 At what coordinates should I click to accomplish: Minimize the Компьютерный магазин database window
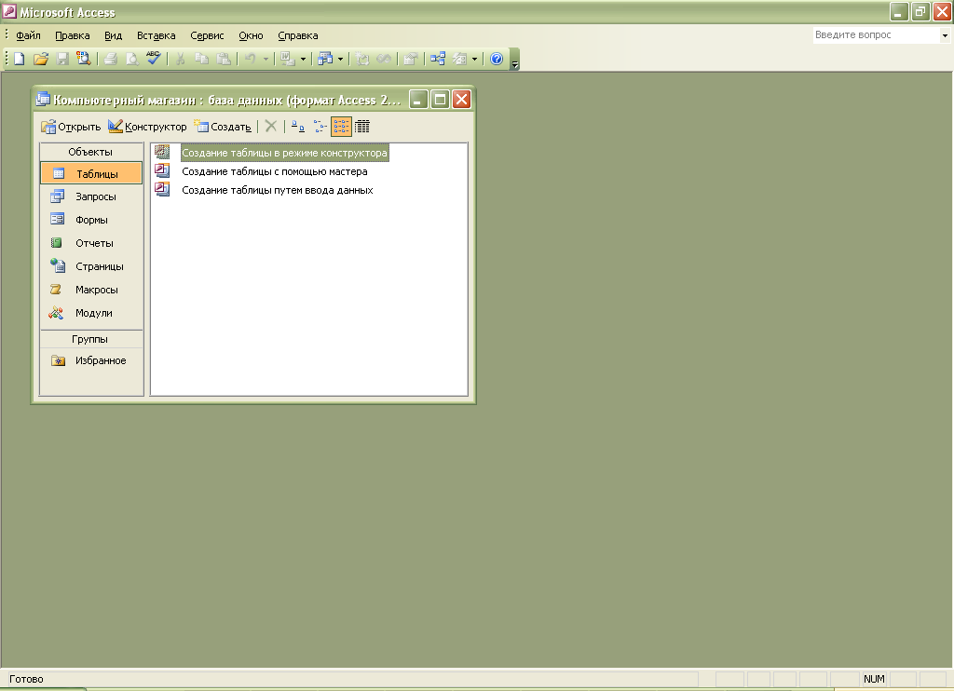point(418,99)
